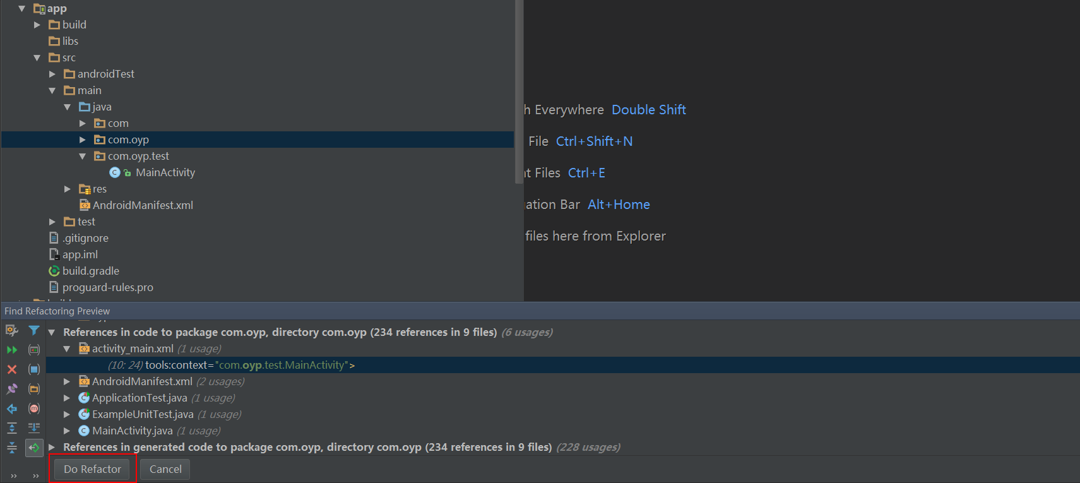Click the project tree vertical scrollbar
The image size is (1080, 483).
coord(519,92)
